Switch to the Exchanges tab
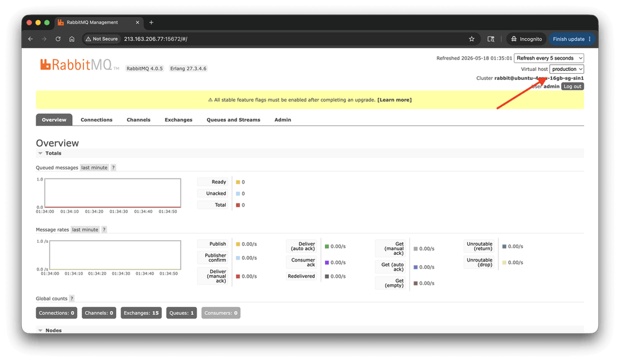Screen dimensions: 620x362 click(179, 120)
